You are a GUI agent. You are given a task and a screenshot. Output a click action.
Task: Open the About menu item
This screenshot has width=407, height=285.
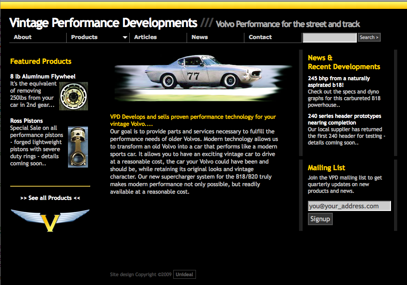[x=23, y=37]
